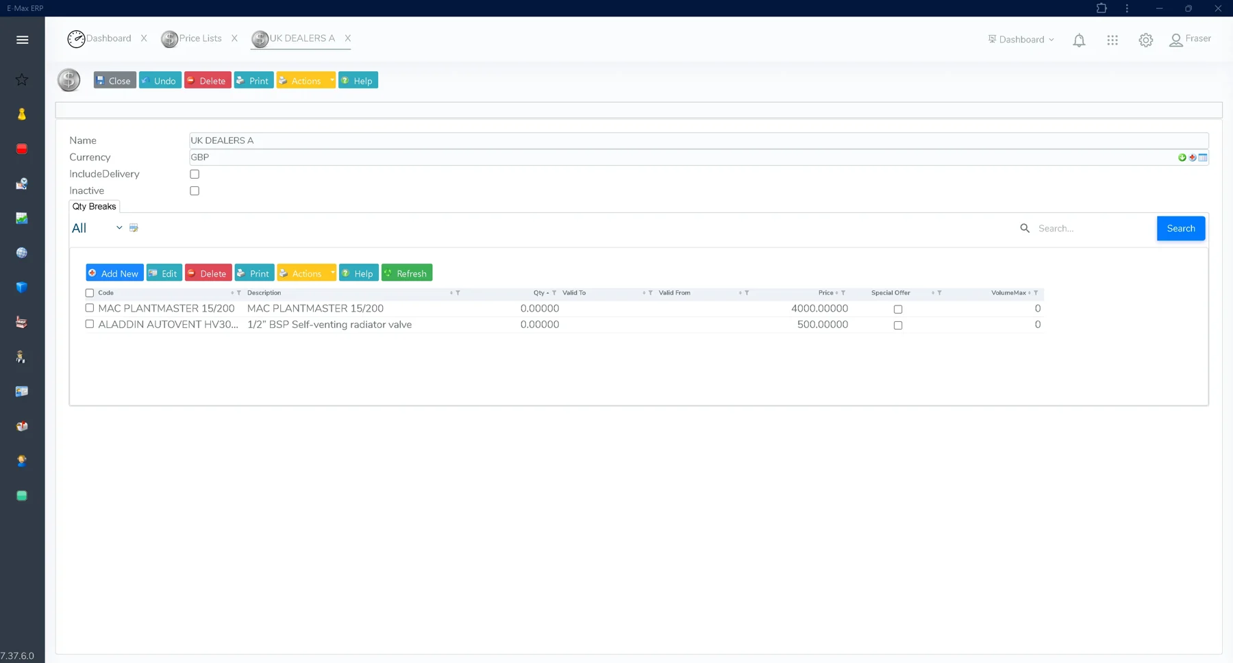
Task: Open the Fraser user profile
Action: point(1191,40)
